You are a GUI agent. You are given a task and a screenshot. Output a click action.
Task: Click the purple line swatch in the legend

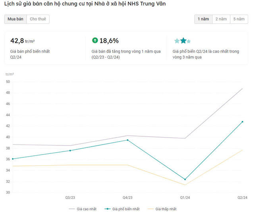[x=72, y=209]
